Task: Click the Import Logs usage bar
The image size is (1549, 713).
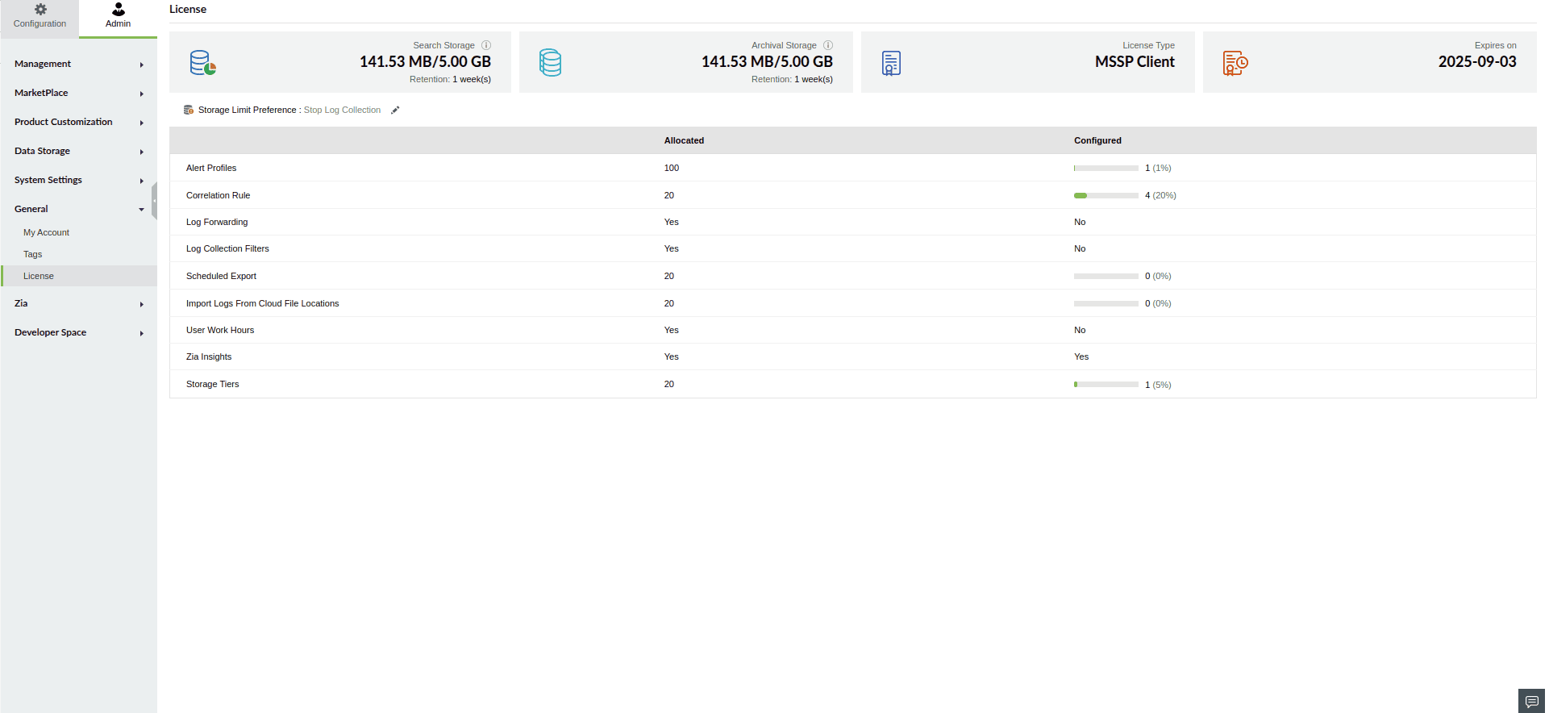Action: pos(1106,303)
